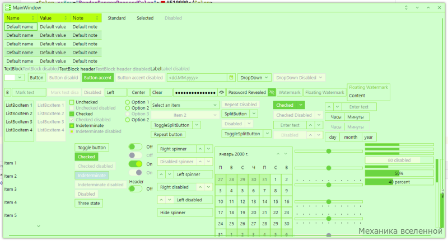The width and height of the screenshot is (448, 241).
Task: Click up arrow of Right spinner
Action: tap(200, 149)
